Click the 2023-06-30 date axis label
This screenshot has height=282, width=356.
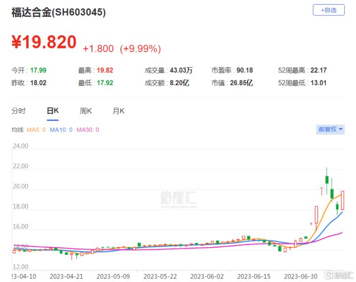coord(301,276)
